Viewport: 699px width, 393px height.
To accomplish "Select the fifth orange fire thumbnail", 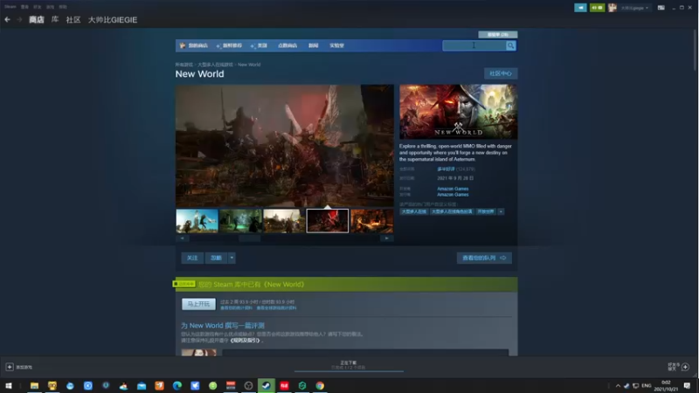I will point(372,221).
